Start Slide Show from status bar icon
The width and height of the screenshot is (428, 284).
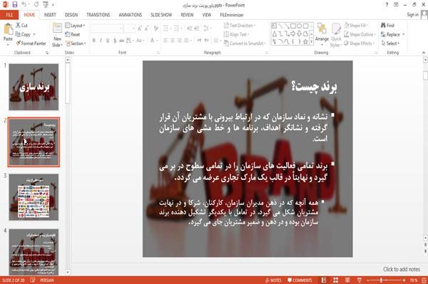tap(360, 280)
